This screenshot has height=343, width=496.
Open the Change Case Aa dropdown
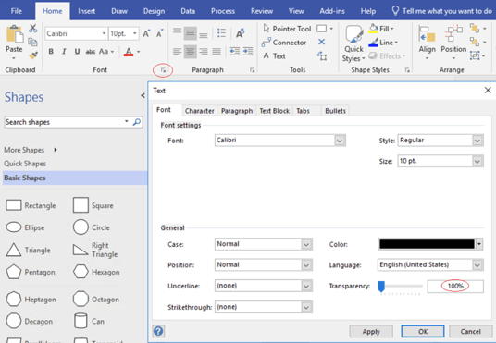point(106,51)
